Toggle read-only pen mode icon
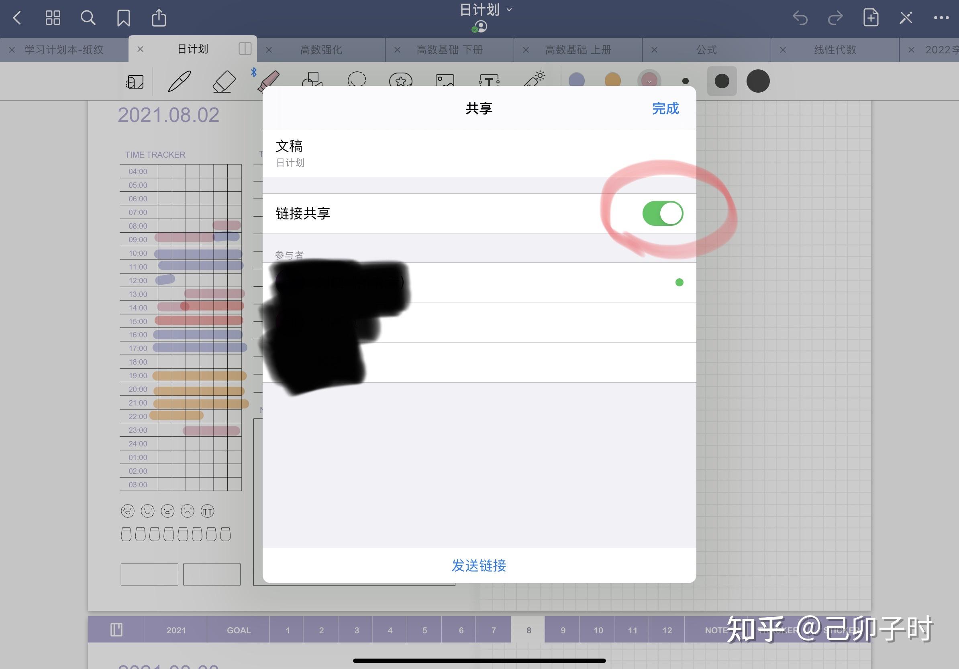The height and width of the screenshot is (669, 959). click(x=906, y=18)
